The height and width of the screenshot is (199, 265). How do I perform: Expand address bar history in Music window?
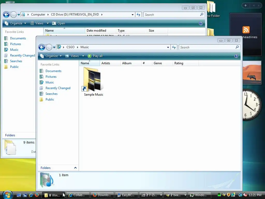[168, 47]
